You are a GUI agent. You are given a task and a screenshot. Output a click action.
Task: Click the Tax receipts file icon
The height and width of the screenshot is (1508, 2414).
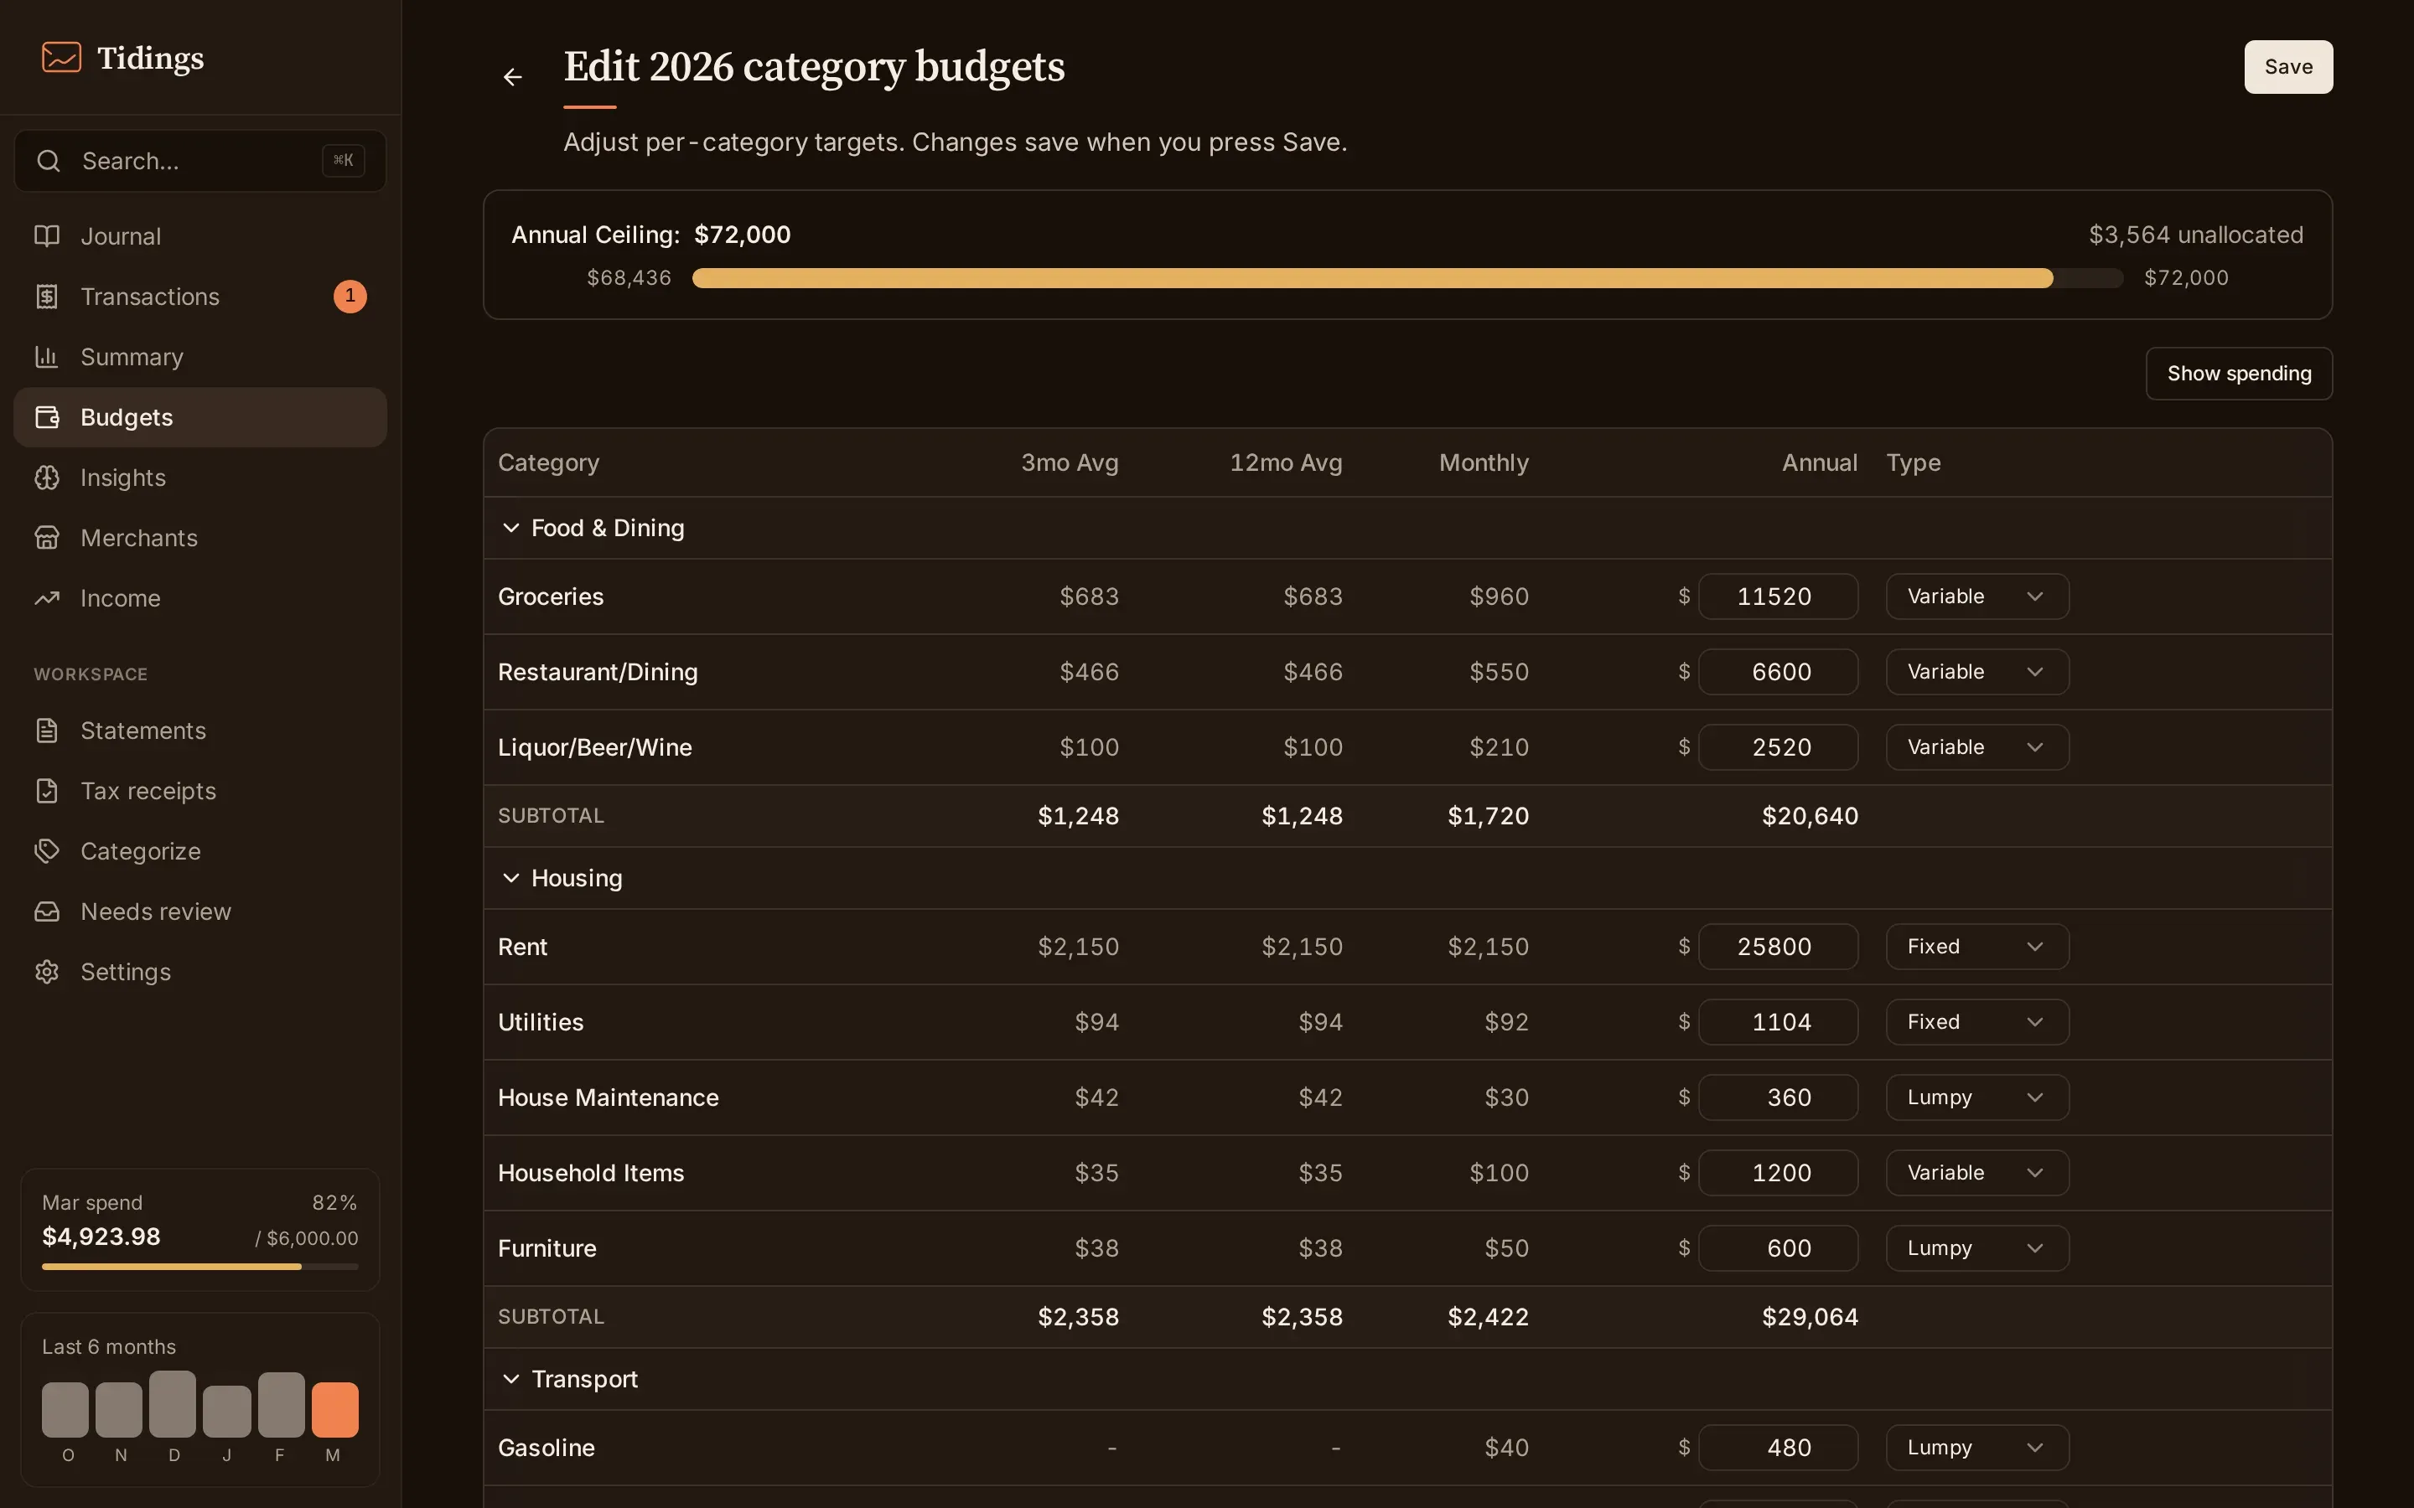click(x=47, y=791)
